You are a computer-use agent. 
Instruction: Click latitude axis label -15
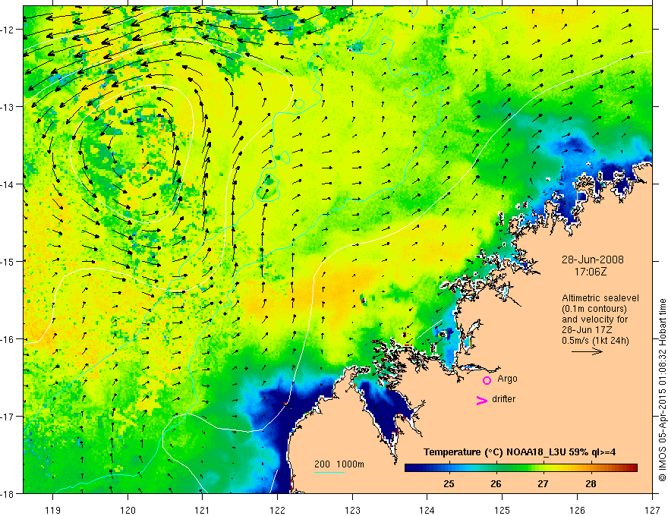pyautogui.click(x=8, y=261)
